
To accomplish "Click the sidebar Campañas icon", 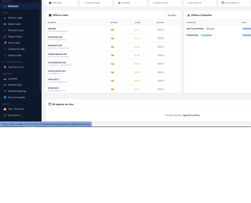I will 5,79.
